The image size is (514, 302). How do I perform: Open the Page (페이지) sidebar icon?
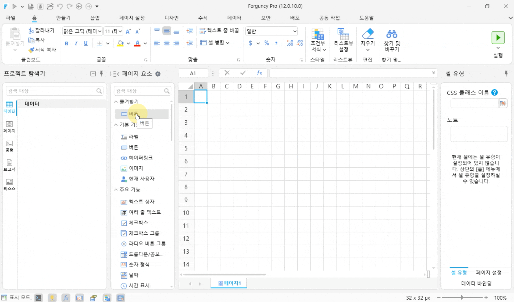9,127
